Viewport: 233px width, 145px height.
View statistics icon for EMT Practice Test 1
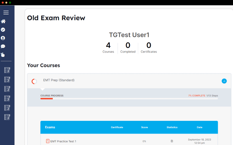(x=172, y=141)
